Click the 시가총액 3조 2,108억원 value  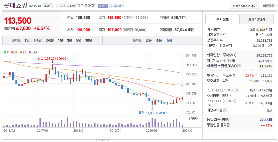tap(261, 29)
